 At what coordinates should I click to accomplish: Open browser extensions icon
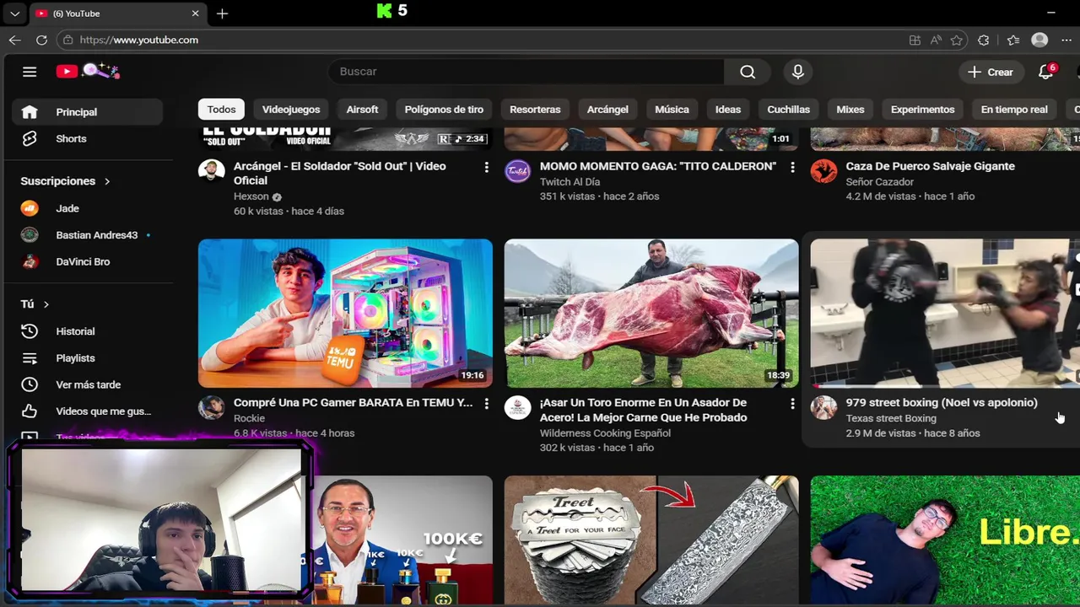pyautogui.click(x=983, y=40)
